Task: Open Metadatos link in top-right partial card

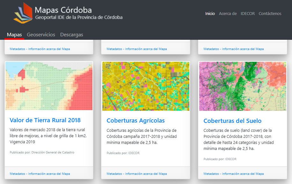Action: pyautogui.click(x=234, y=49)
